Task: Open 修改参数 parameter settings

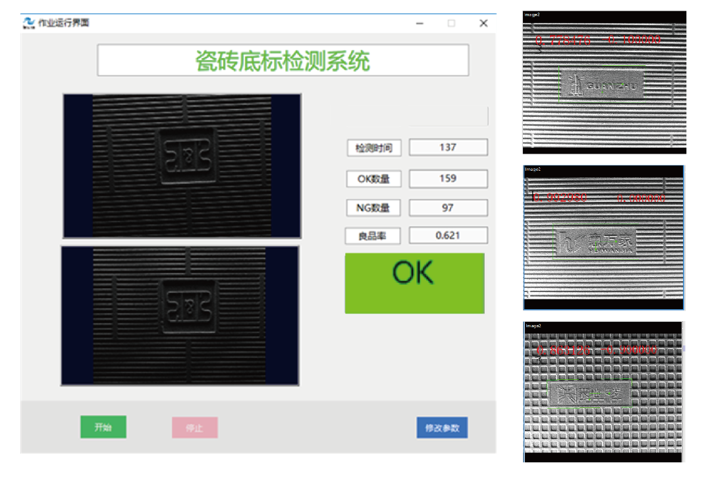Action: point(442,428)
